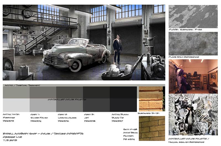Open the pink hotel room reference photo
Image resolution: width=221 pixels, height=146 pixels.
tap(193, 76)
